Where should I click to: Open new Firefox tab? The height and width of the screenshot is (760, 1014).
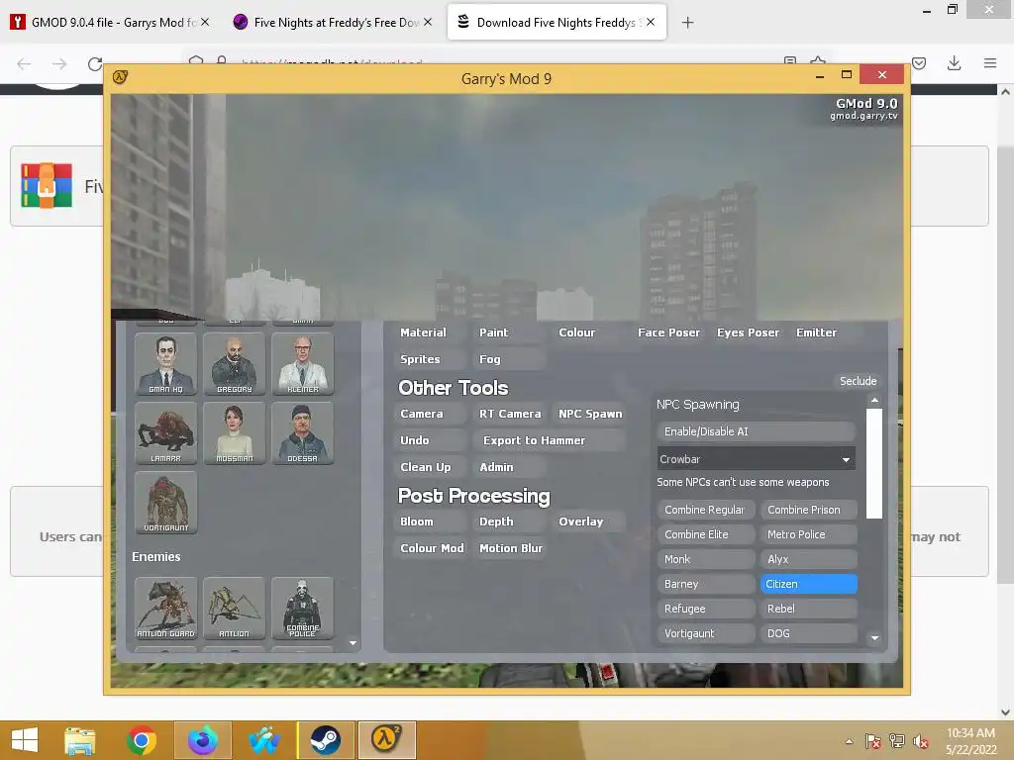pos(687,23)
